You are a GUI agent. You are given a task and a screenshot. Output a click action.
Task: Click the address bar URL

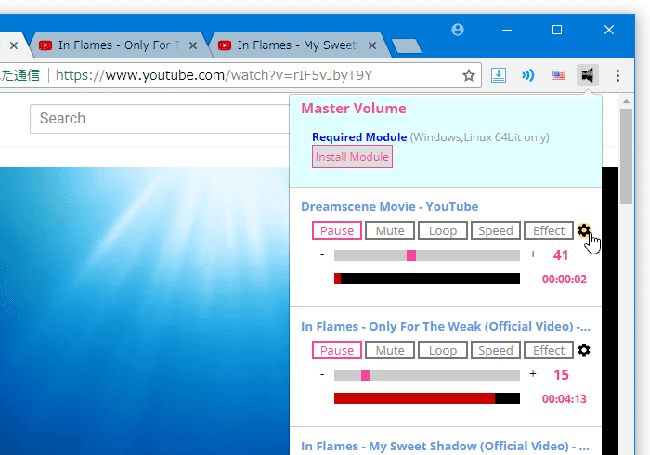pyautogui.click(x=214, y=75)
